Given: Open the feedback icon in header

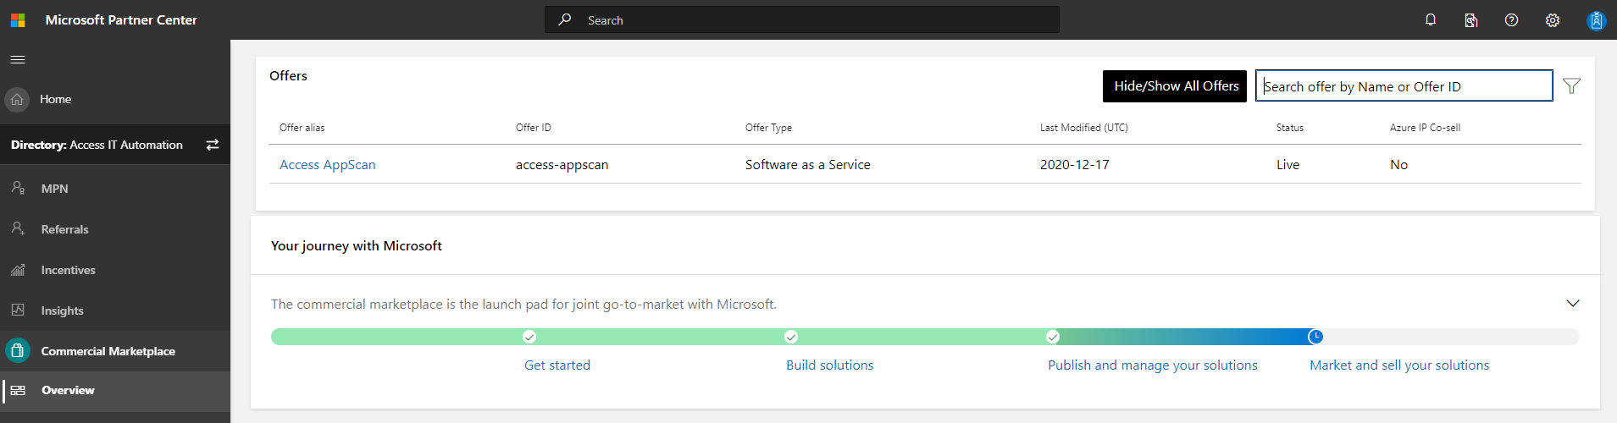Looking at the screenshot, I should click(x=1471, y=19).
